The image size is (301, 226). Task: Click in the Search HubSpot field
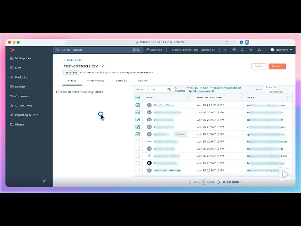(x=98, y=50)
